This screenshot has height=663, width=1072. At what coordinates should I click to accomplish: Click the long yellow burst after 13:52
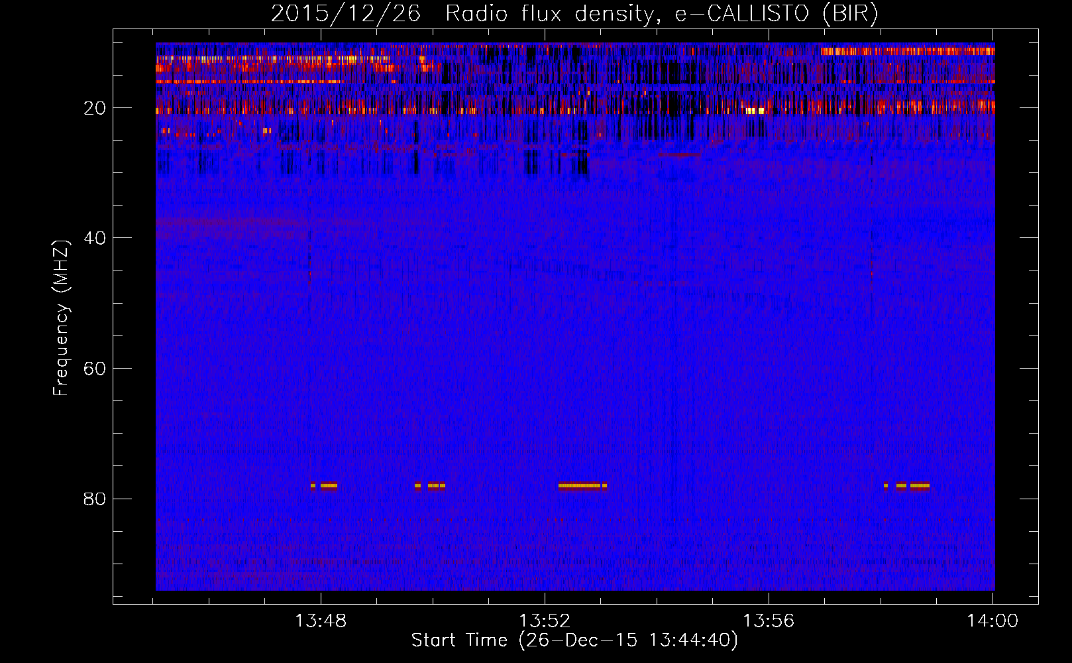[x=580, y=486]
